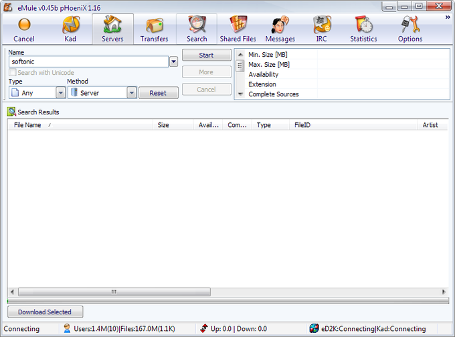Screen dimensions: 455x337
Task: Select the Complete Sources filter row
Action: pyautogui.click(x=347, y=94)
